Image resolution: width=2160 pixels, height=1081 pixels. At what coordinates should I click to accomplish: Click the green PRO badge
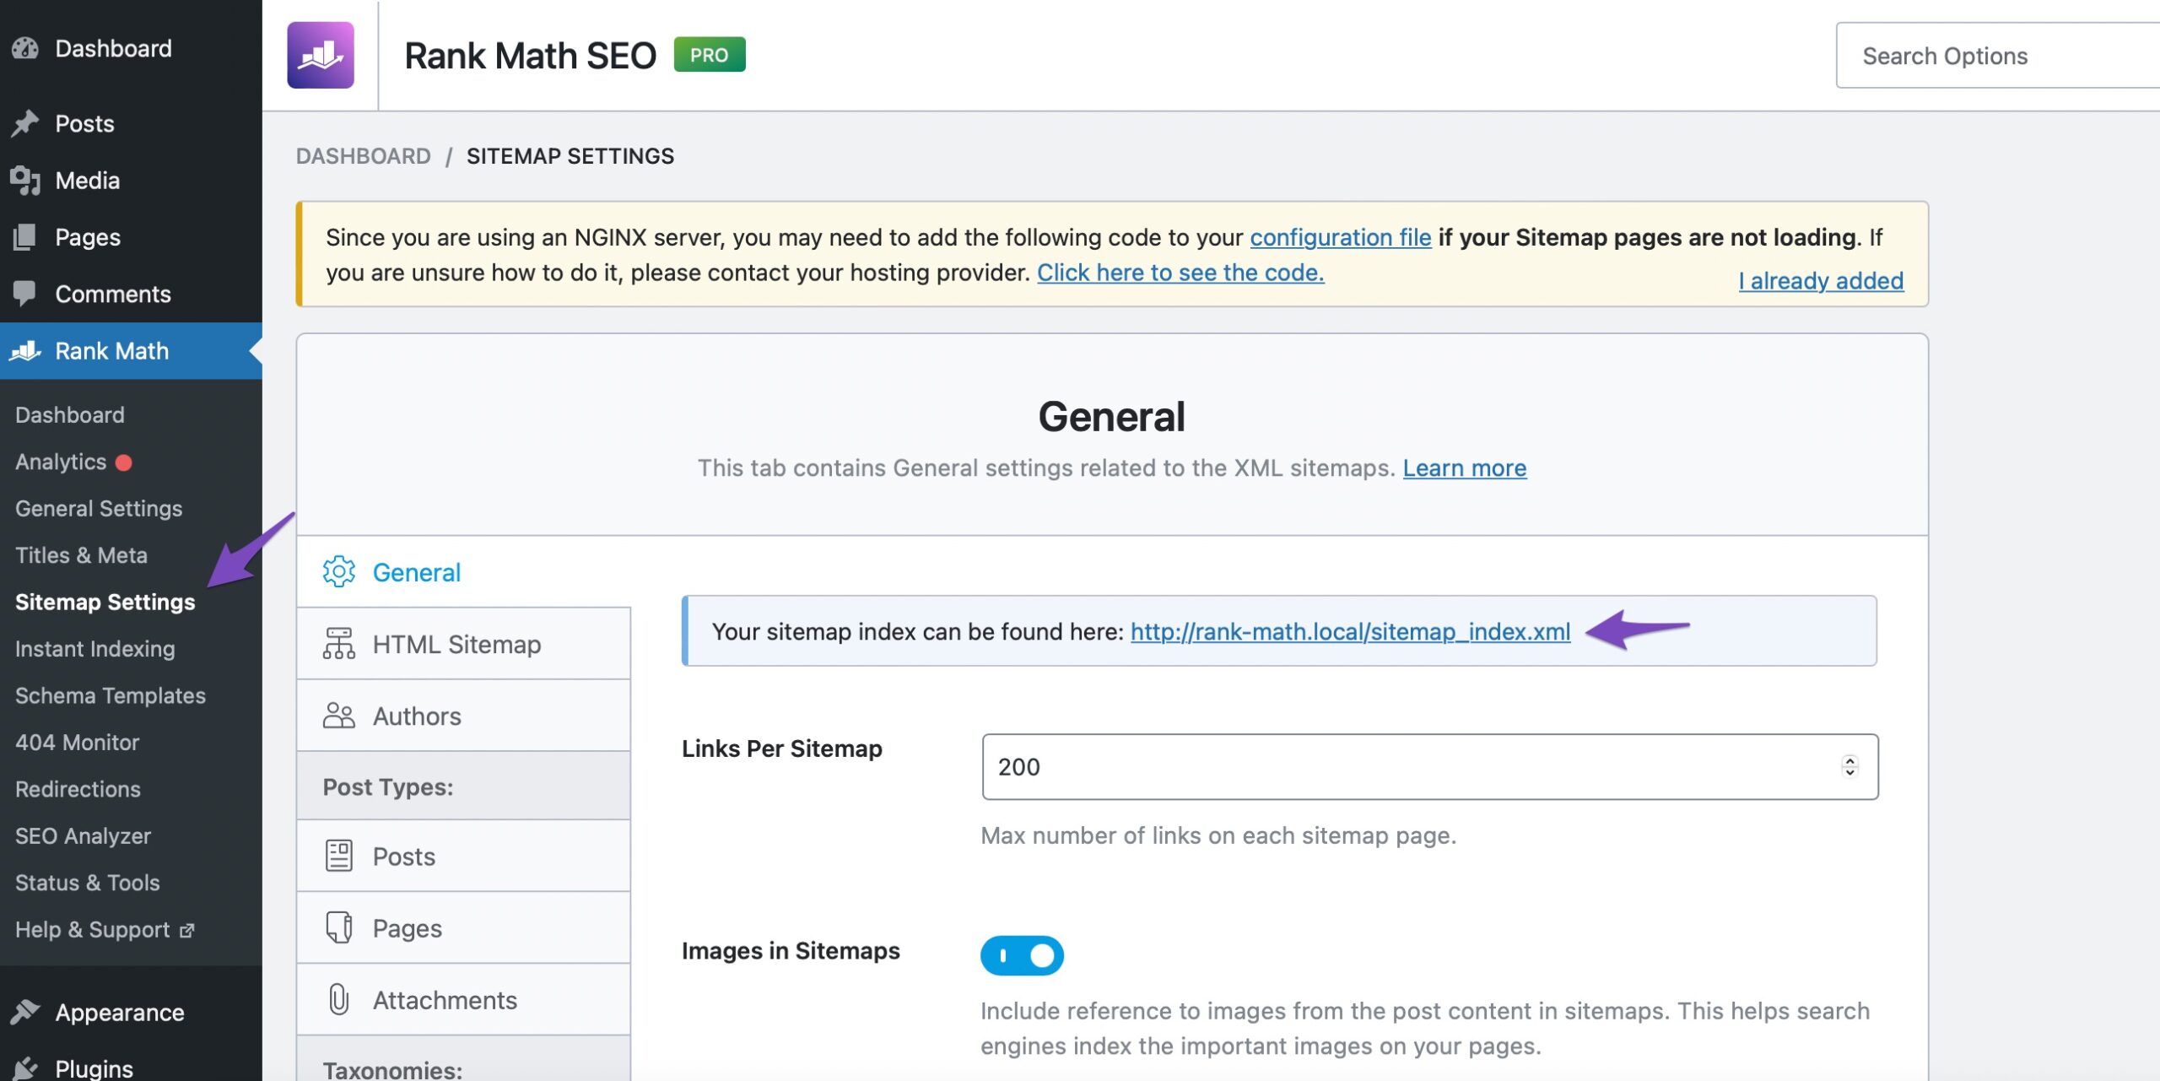pyautogui.click(x=710, y=55)
